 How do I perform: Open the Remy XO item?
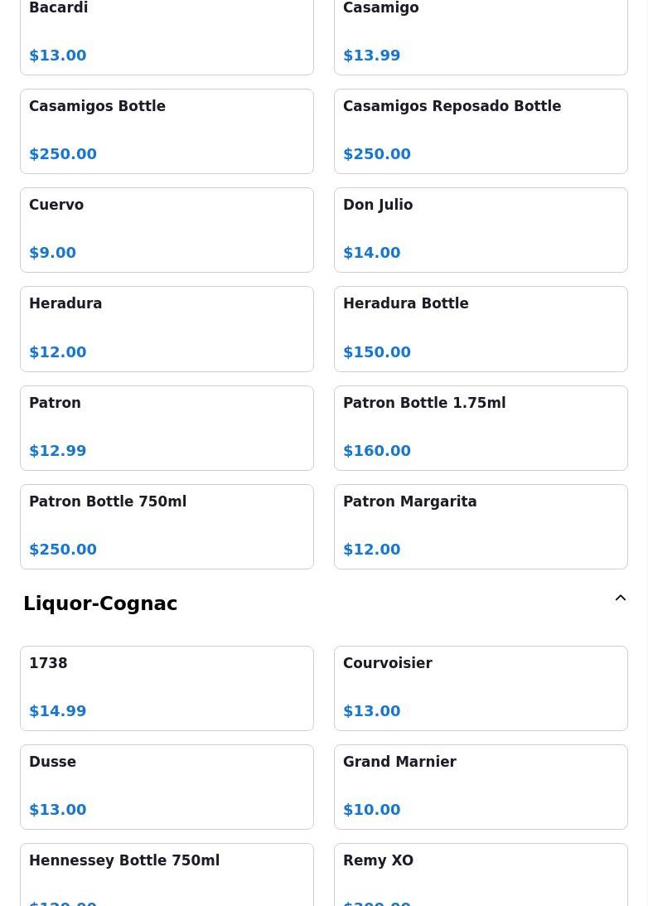pos(481,875)
